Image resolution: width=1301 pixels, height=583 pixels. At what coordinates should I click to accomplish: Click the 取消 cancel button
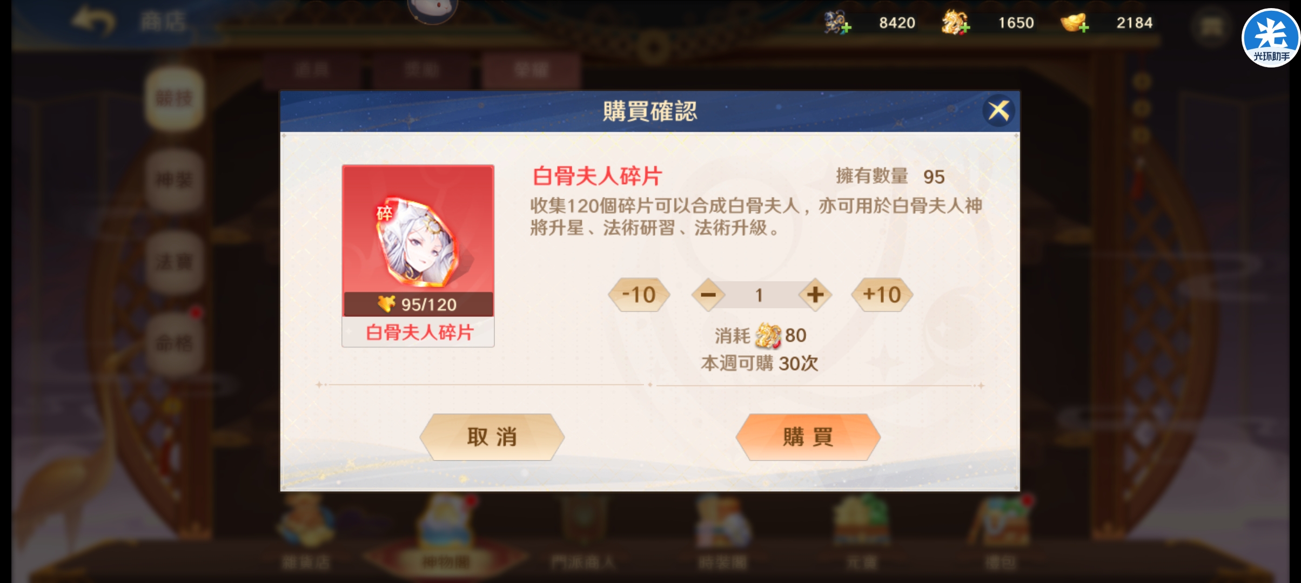[x=492, y=437]
